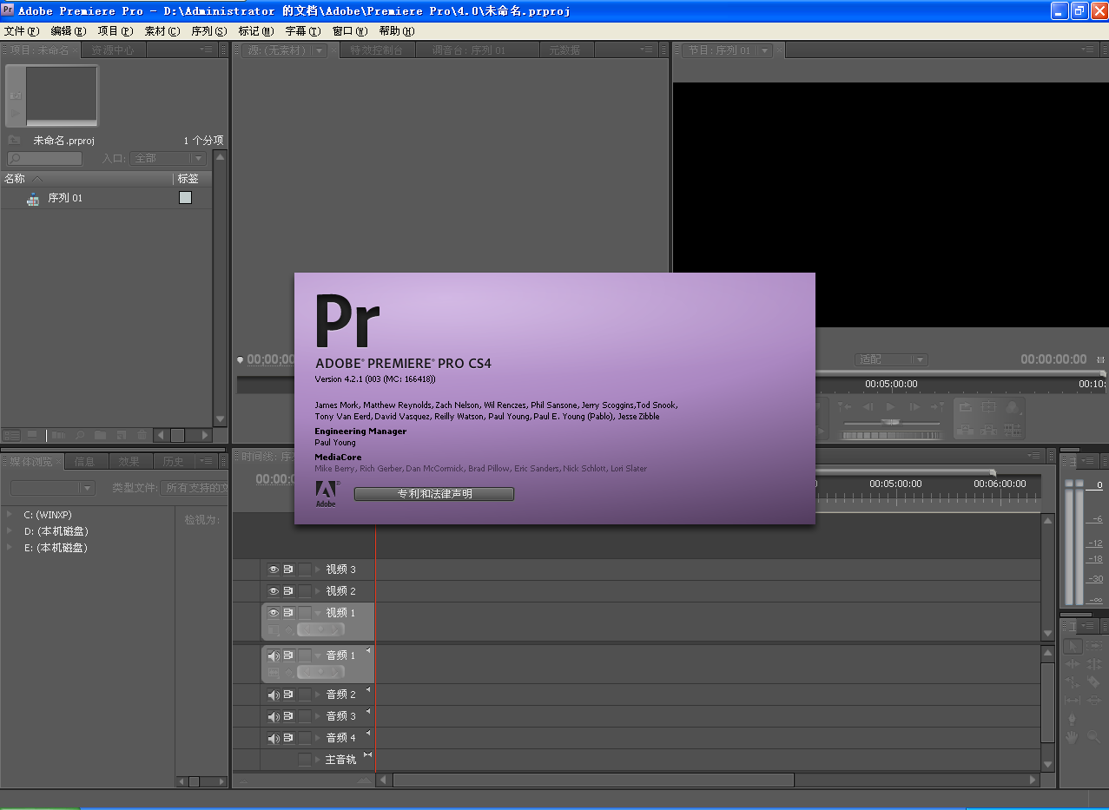
Task: Mute the 音频 3 track speaker
Action: click(273, 716)
